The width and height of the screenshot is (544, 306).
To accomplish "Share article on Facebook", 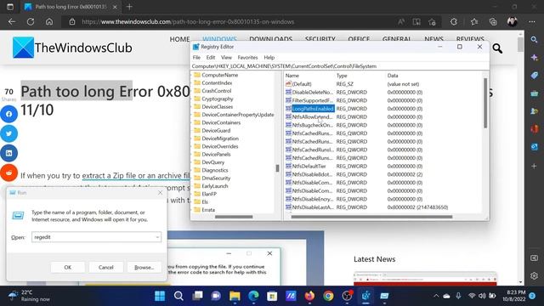I will tap(8, 114).
